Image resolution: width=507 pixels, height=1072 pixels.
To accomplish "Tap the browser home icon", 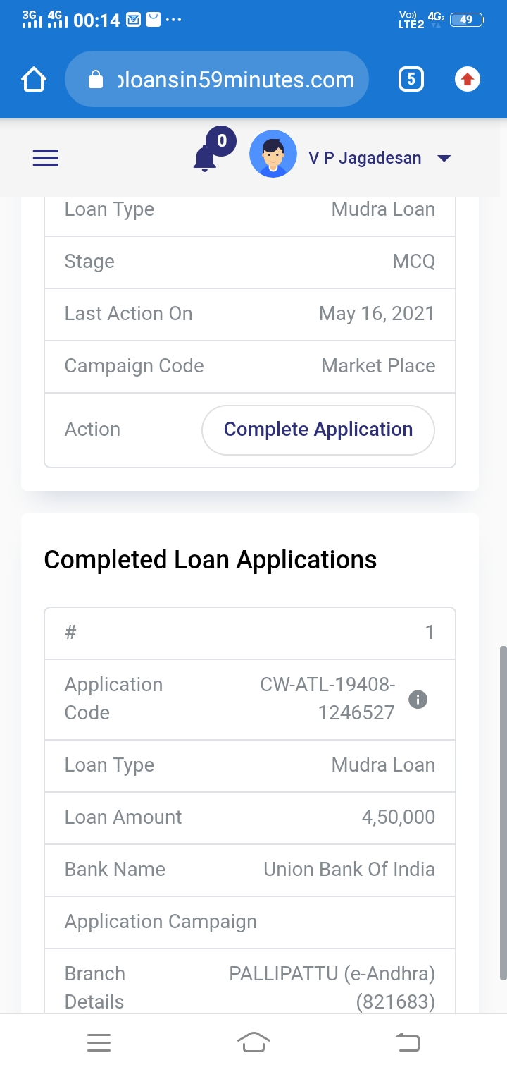I will point(34,80).
